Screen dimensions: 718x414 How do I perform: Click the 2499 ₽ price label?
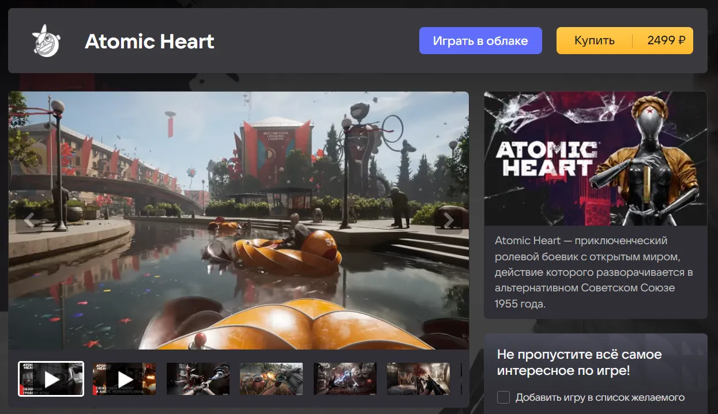point(666,41)
